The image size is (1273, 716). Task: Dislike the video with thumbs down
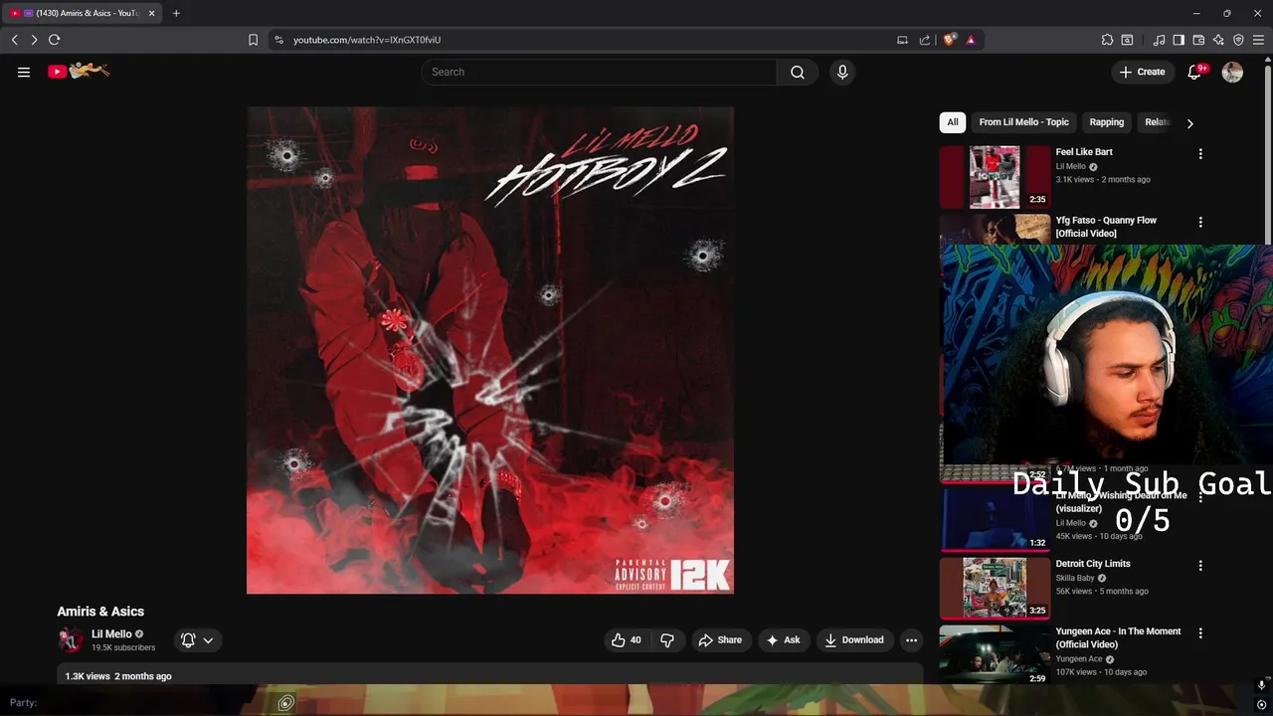point(667,640)
